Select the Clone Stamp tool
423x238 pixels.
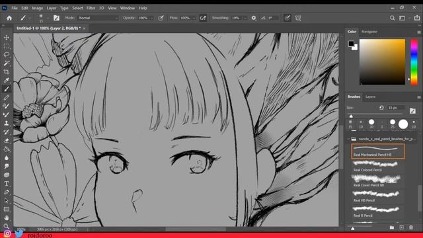[7, 124]
